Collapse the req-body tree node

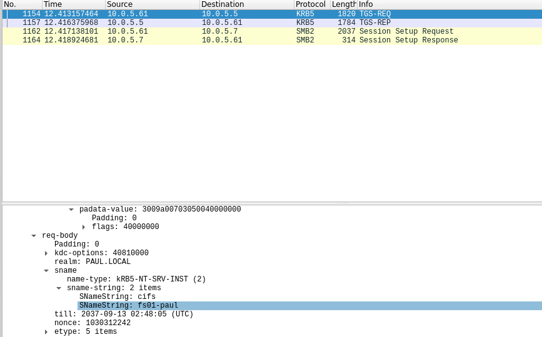click(x=34, y=236)
